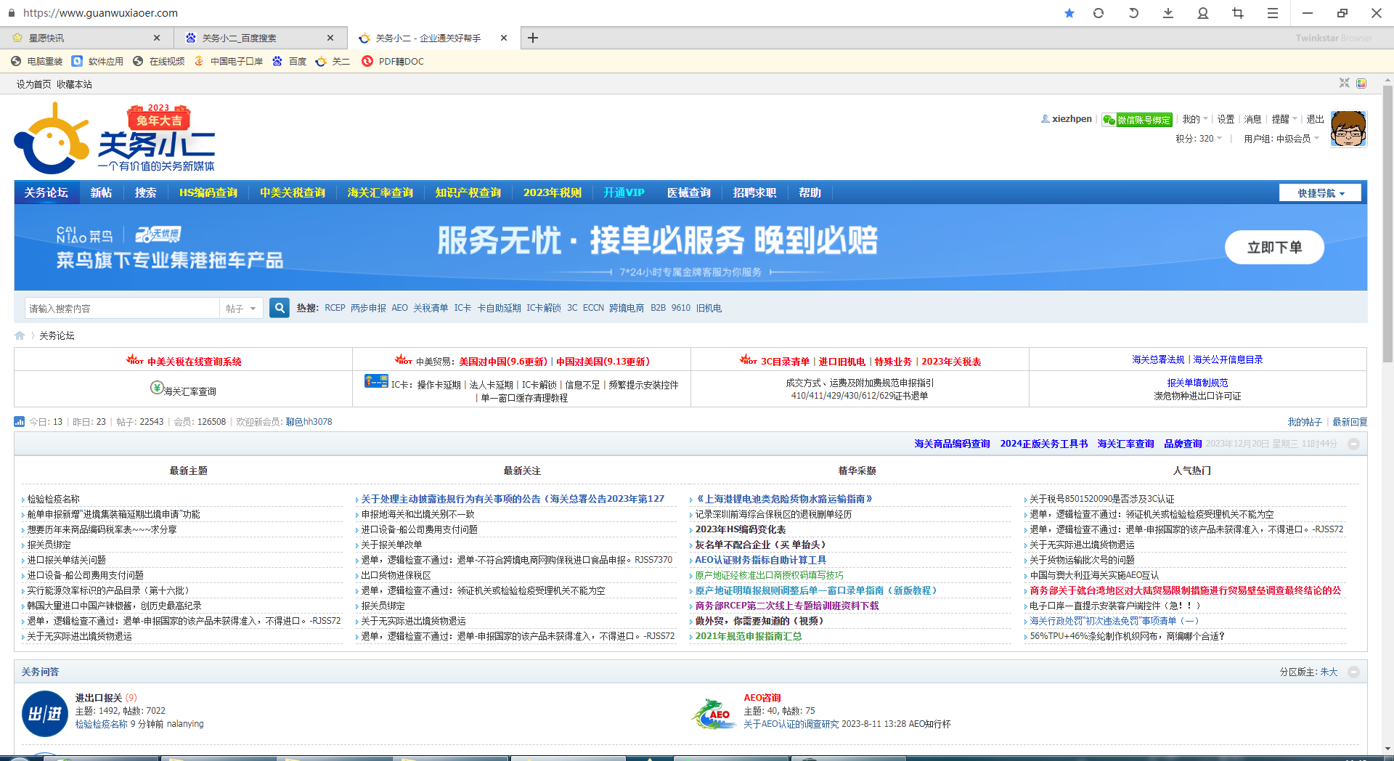The width and height of the screenshot is (1394, 761).
Task: Open the HS编码查询 nav item
Action: 208,192
